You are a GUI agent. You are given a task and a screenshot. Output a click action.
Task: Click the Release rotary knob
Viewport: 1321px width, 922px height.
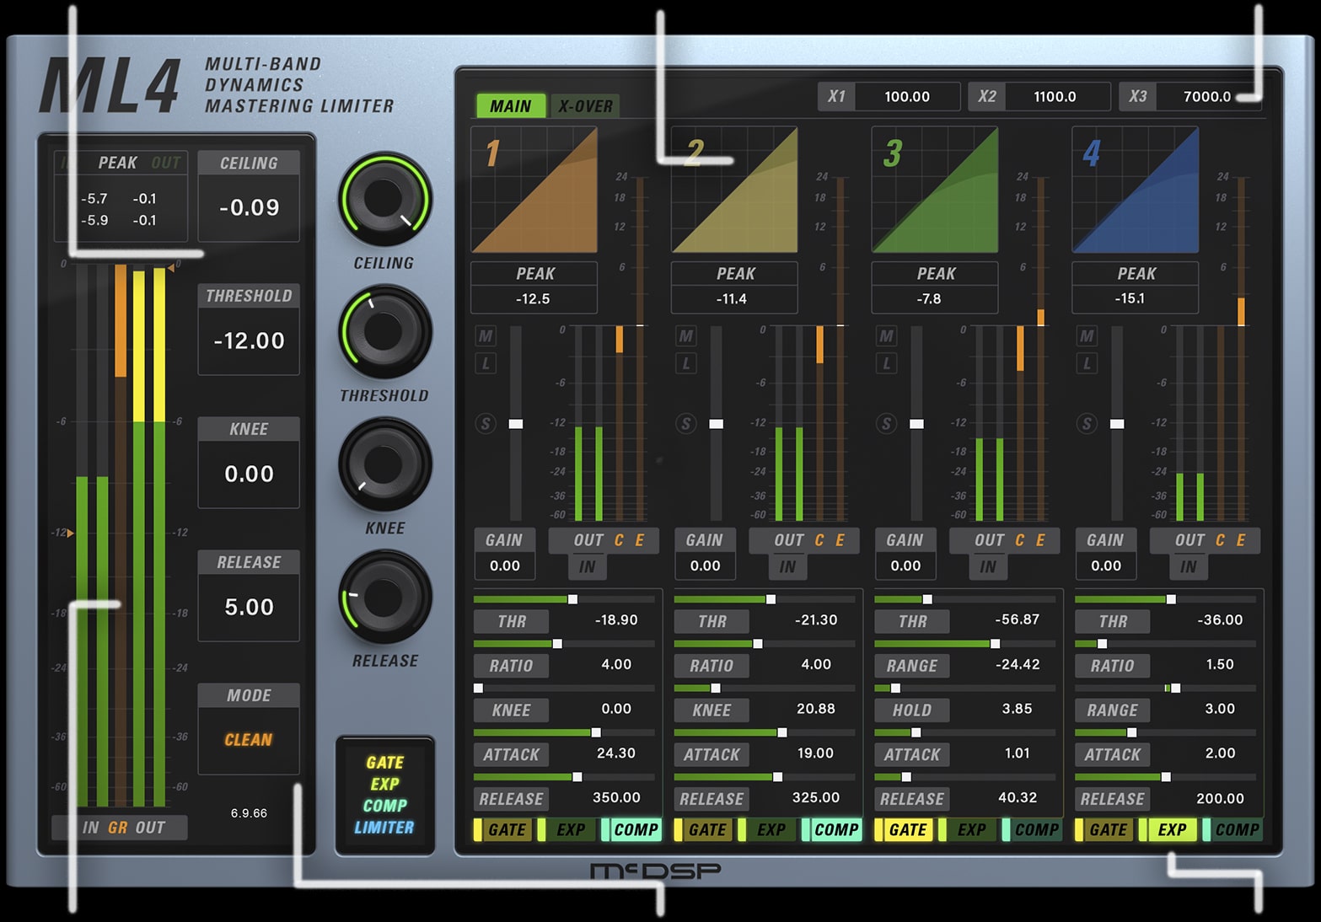pyautogui.click(x=384, y=597)
